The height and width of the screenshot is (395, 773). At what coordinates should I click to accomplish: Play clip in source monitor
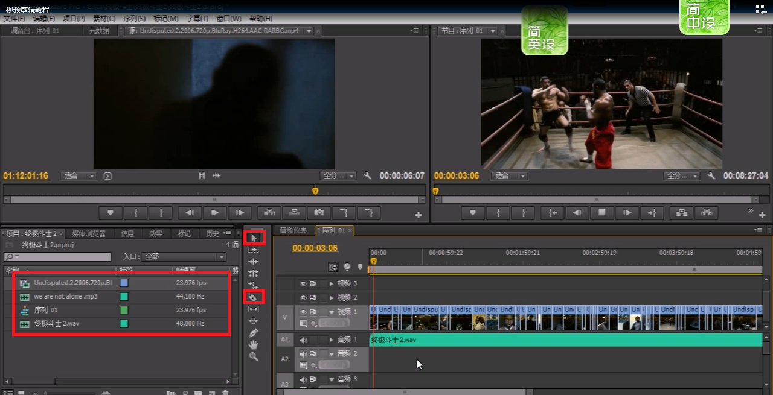tap(214, 212)
